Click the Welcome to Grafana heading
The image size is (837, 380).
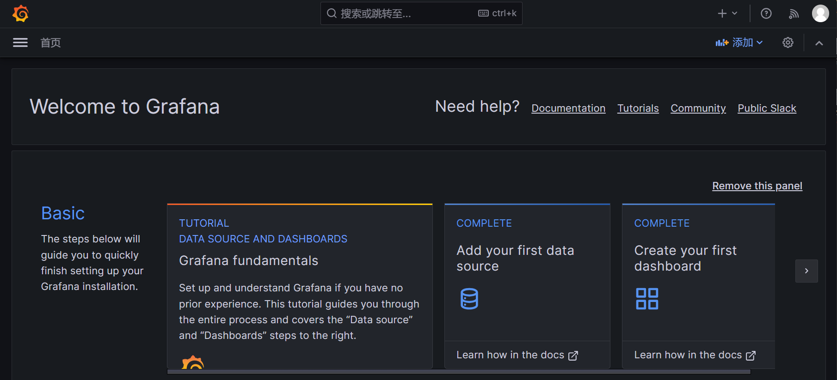[125, 107]
